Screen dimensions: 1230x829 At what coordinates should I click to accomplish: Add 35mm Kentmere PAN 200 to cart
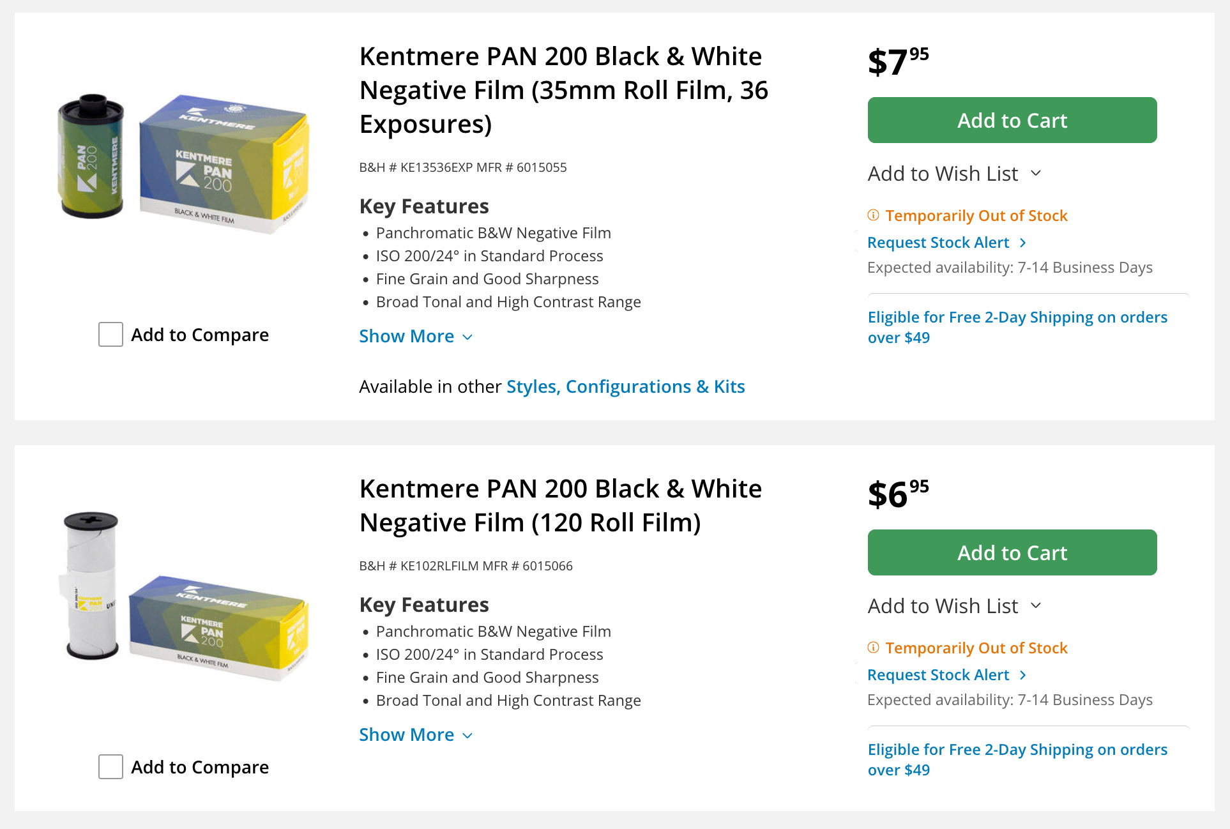(1012, 120)
